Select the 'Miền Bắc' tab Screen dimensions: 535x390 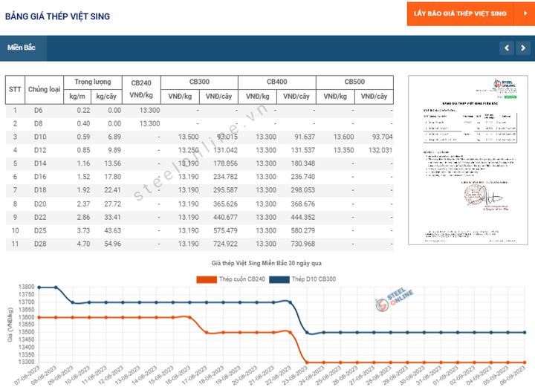coord(24,48)
